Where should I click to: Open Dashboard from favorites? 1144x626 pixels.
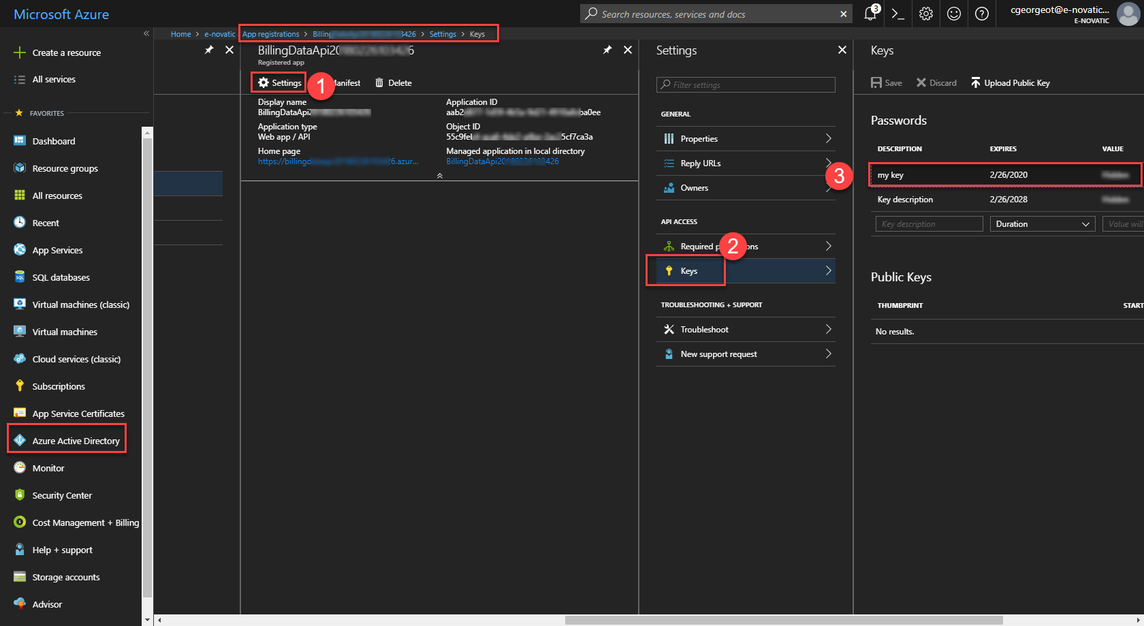[x=54, y=141]
